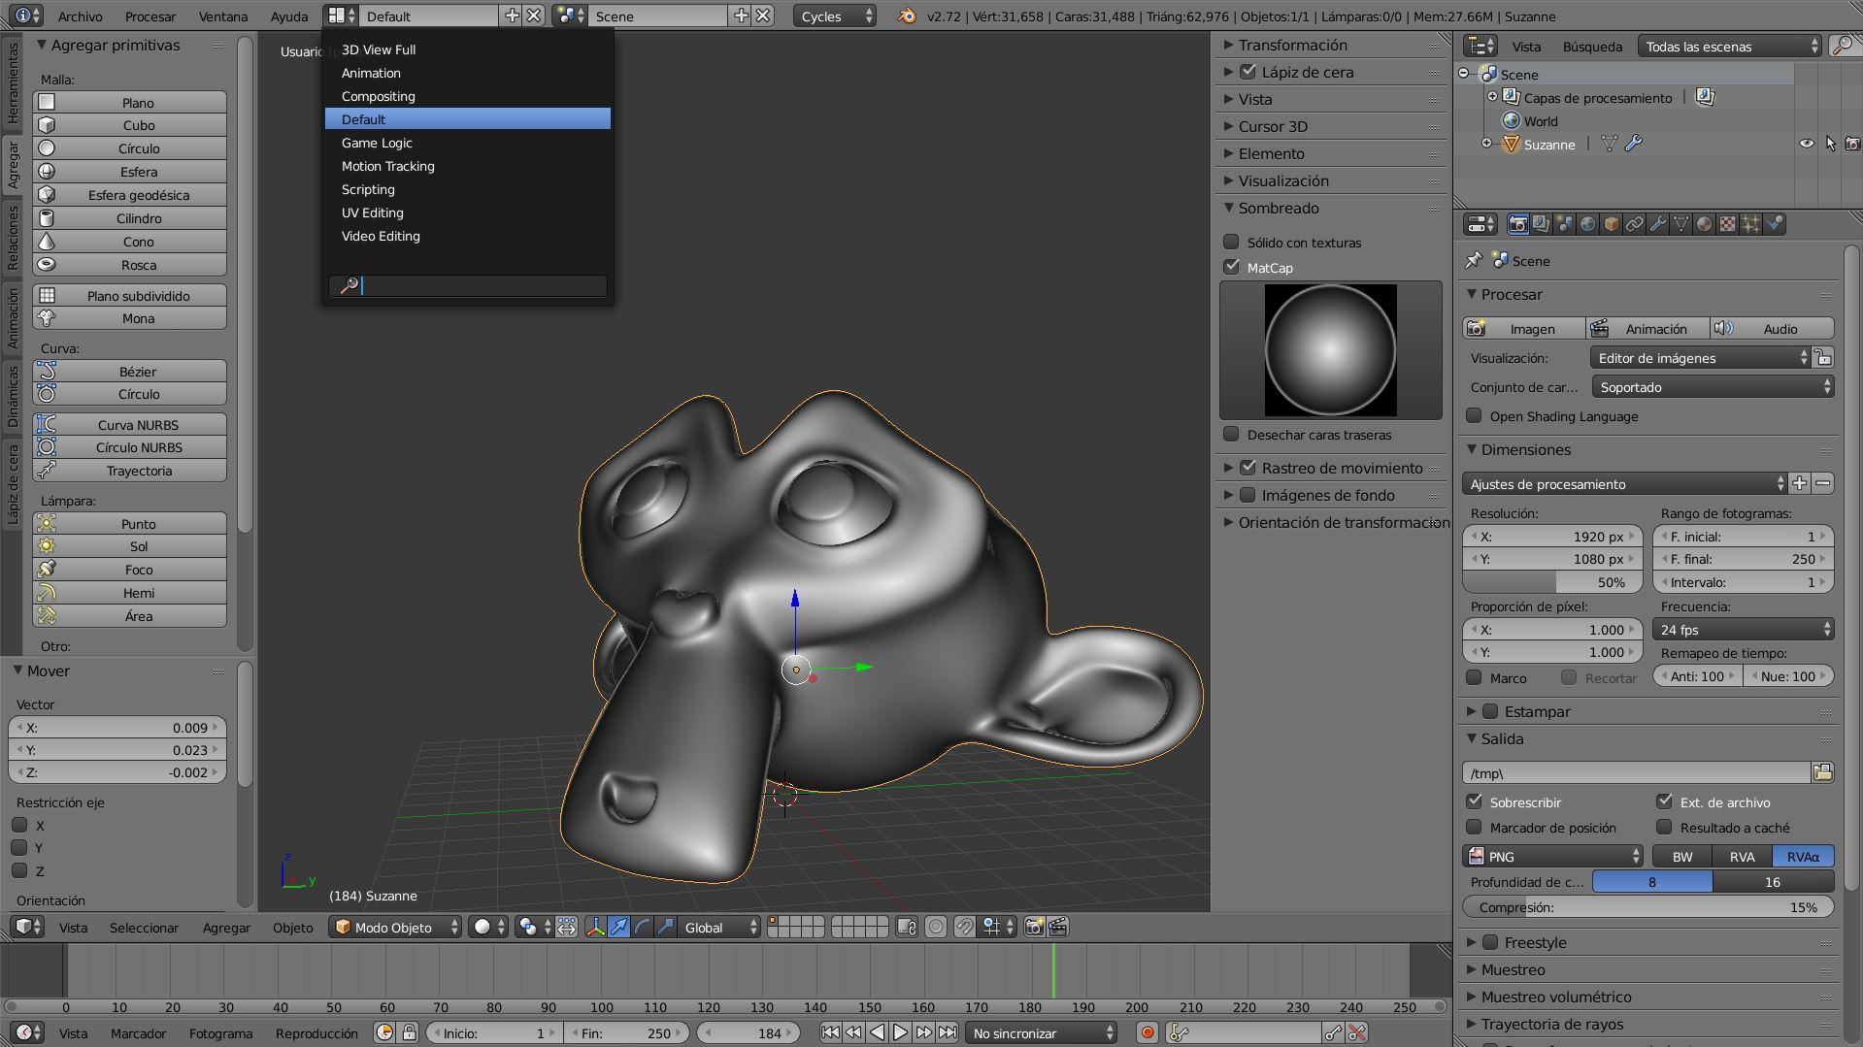Select UV Editing screen layout
Screen dimensions: 1863x1047
tap(467, 213)
